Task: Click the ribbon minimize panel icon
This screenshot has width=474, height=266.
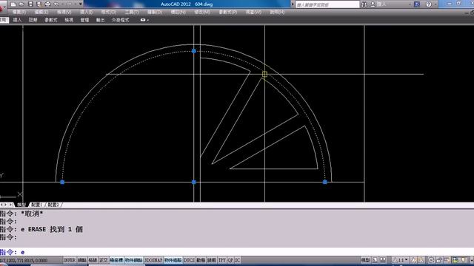Action: (143, 20)
